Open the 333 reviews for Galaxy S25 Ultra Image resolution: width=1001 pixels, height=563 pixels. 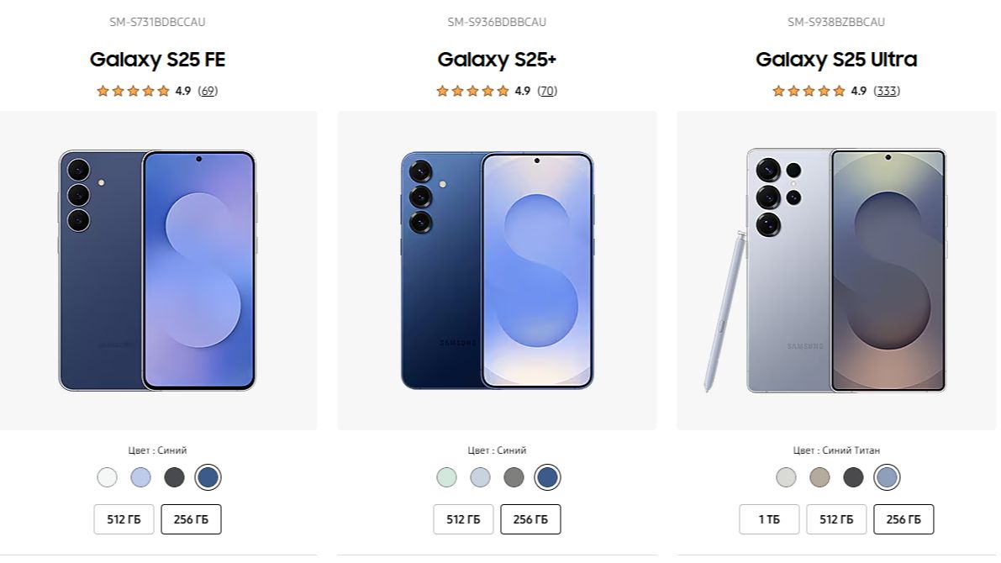pos(886,91)
